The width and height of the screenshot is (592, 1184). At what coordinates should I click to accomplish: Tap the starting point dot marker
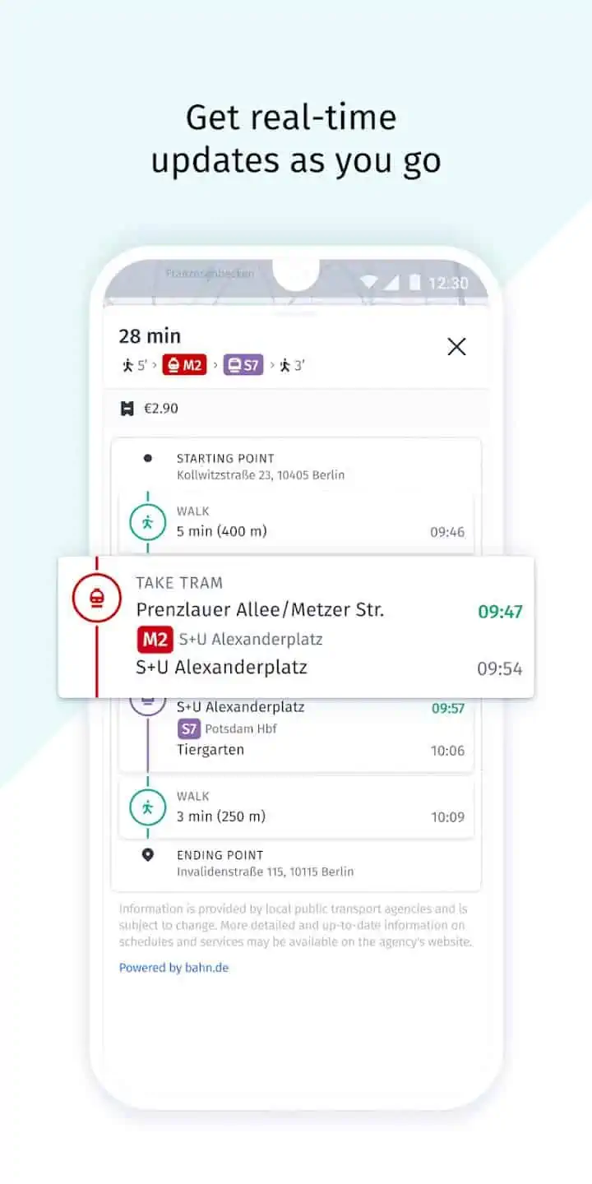(x=148, y=458)
